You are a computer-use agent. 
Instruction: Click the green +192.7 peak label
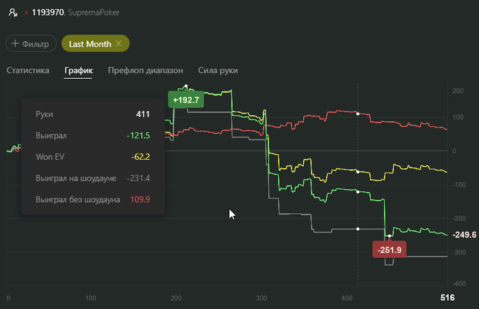tap(186, 100)
